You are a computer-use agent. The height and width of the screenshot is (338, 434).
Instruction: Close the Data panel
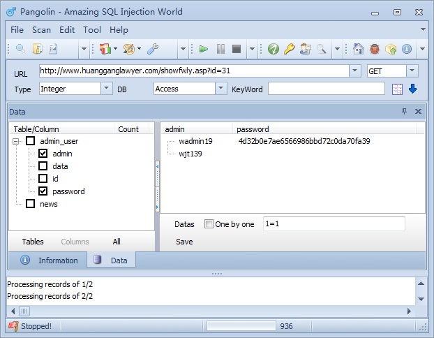point(418,111)
